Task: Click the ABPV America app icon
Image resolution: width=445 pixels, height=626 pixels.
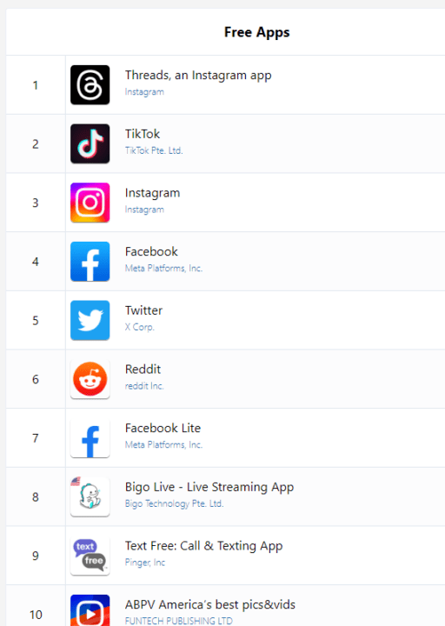Action: point(90,610)
